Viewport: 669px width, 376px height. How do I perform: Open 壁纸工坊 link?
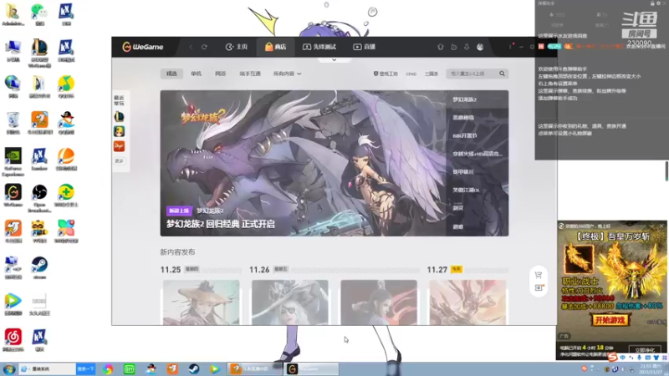click(386, 74)
